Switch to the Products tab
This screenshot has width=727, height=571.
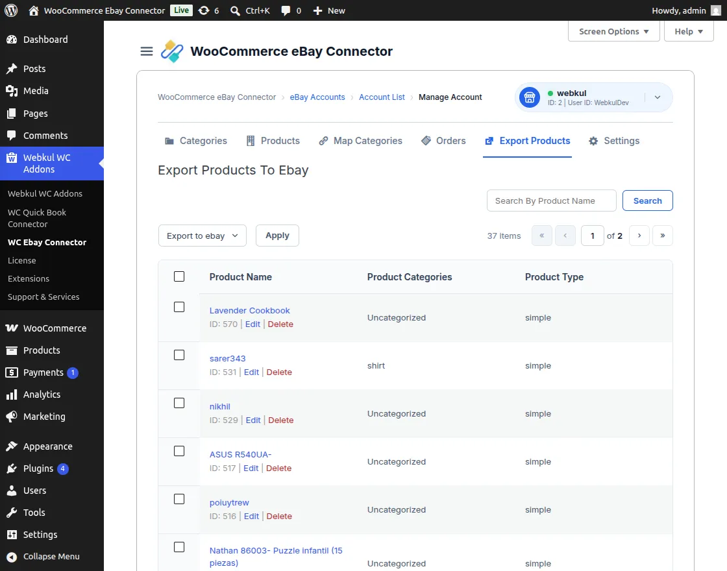coord(273,141)
